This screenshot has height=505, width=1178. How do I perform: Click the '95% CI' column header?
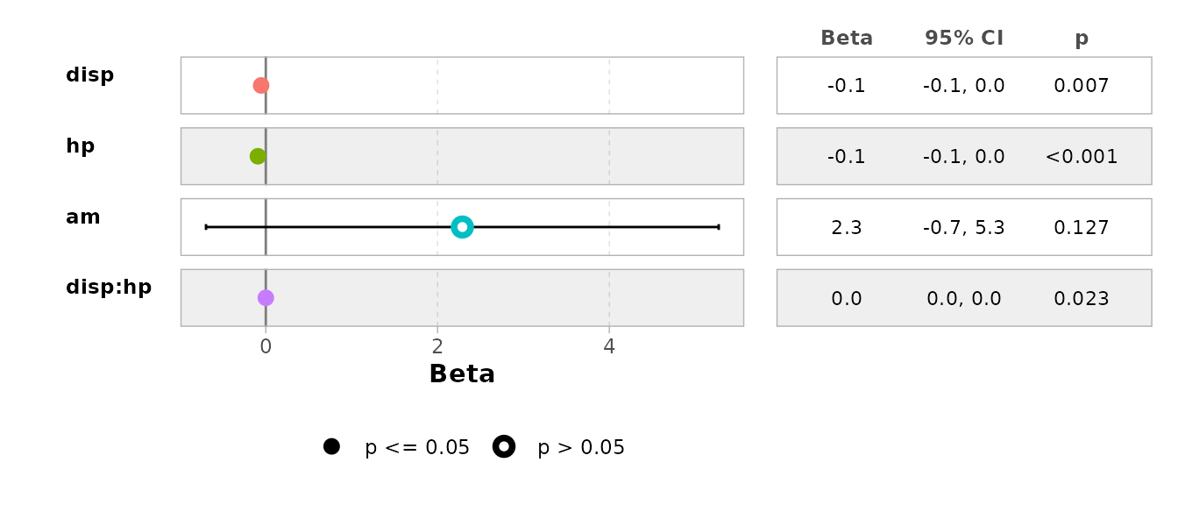(x=964, y=39)
